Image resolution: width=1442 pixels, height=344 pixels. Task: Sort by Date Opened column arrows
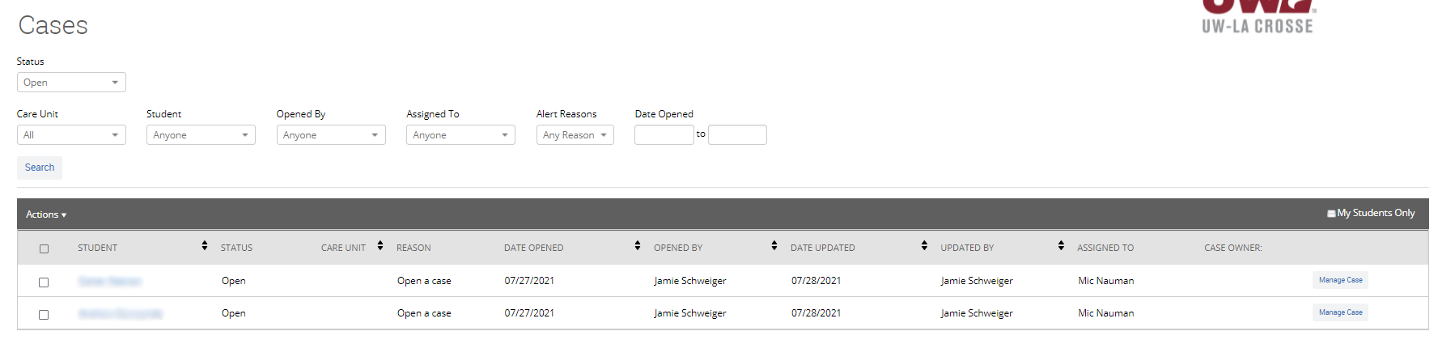(x=638, y=246)
